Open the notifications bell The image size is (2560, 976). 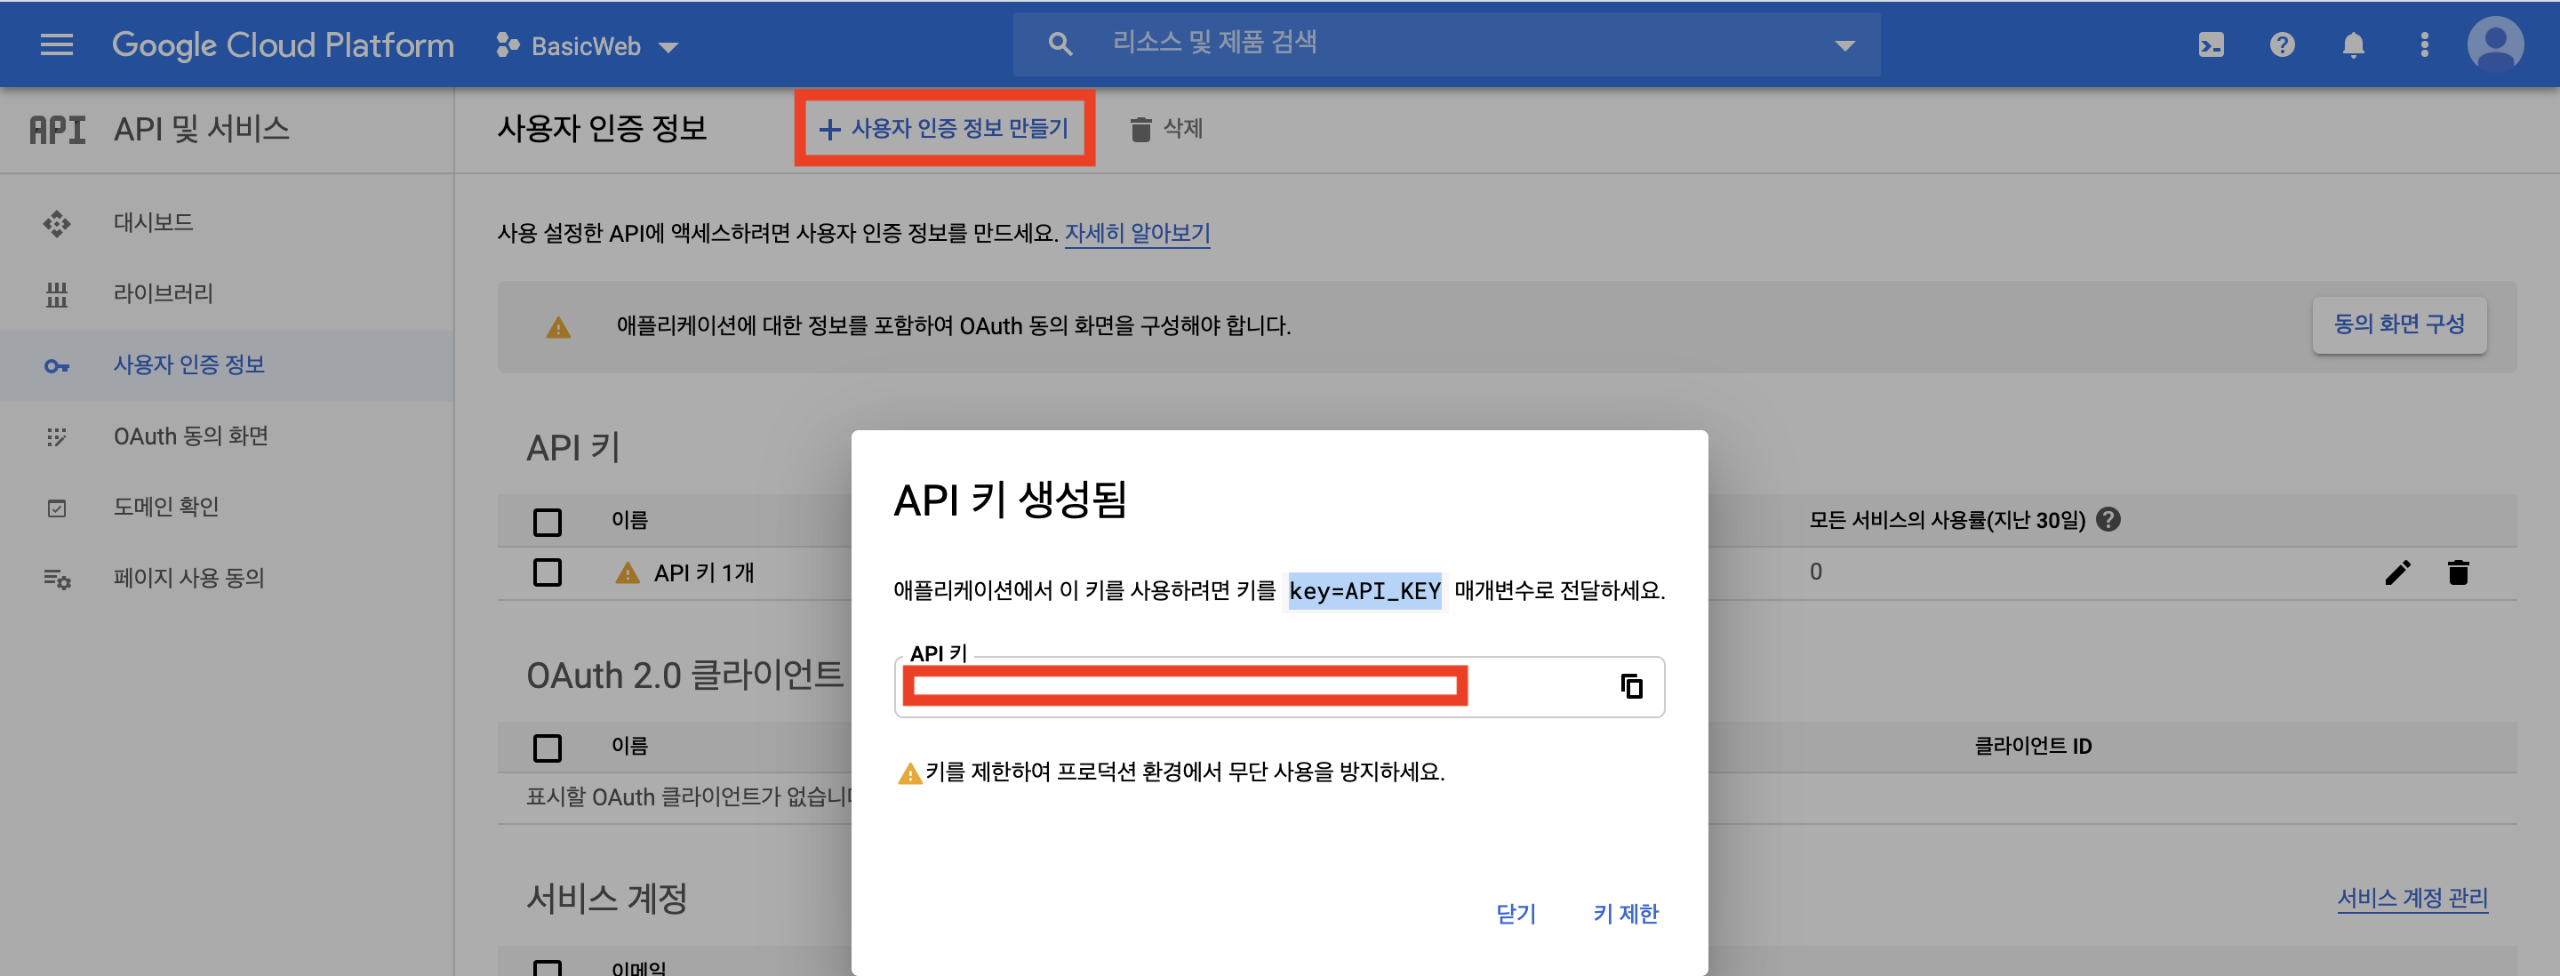click(x=2352, y=44)
